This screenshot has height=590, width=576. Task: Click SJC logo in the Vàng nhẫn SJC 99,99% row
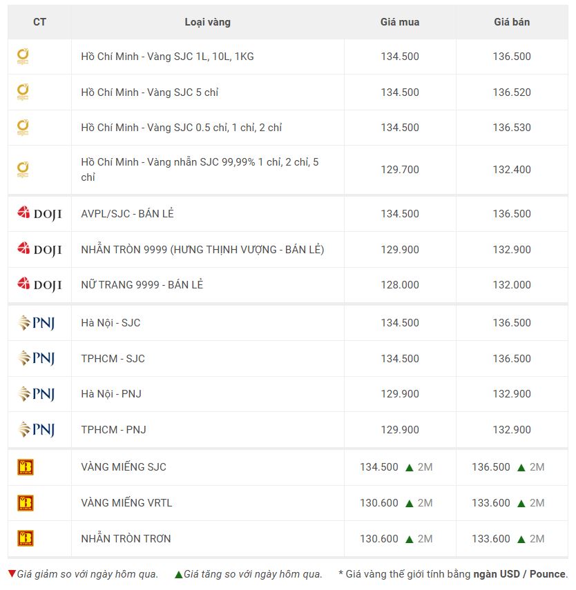23,170
